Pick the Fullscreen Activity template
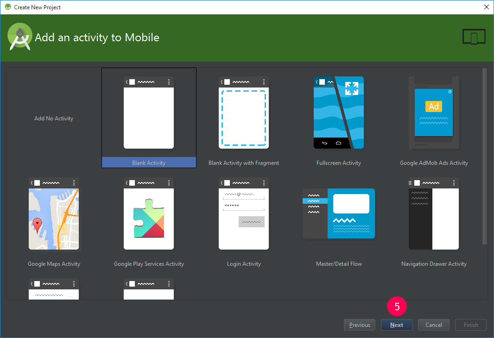This screenshot has width=494, height=338. [338, 113]
